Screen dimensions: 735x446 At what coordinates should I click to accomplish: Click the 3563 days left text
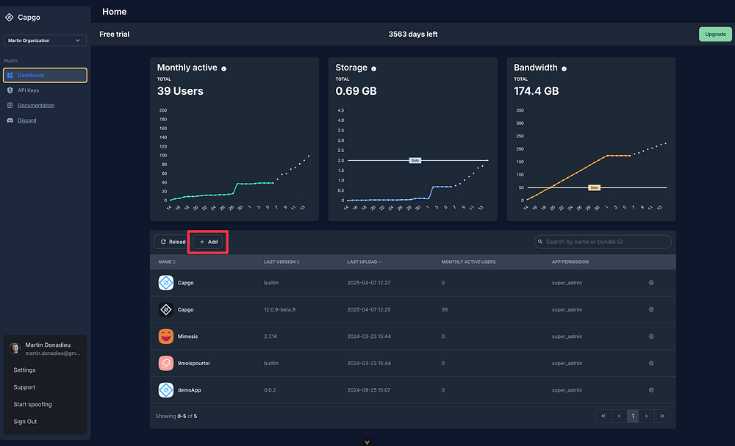pos(413,35)
